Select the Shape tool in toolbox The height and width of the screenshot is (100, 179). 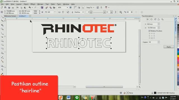pyautogui.click(x=2, y=21)
